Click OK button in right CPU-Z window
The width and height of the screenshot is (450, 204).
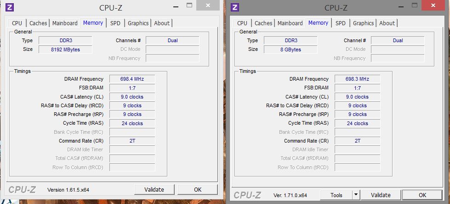pos(422,195)
